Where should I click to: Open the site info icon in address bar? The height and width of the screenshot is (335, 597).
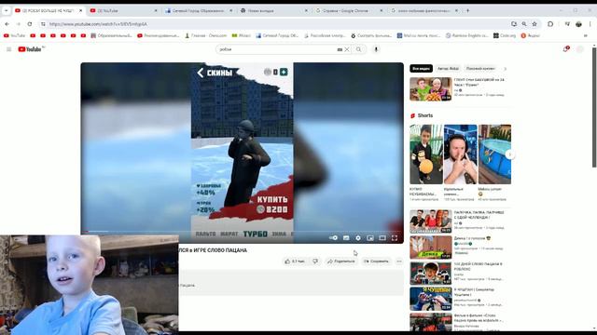[x=43, y=24]
